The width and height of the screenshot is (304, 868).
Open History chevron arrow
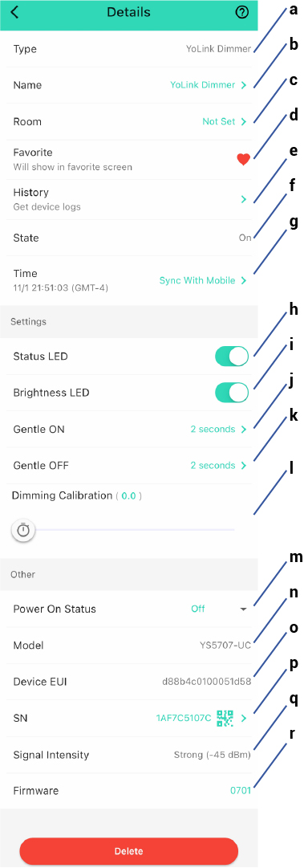pyautogui.click(x=244, y=199)
